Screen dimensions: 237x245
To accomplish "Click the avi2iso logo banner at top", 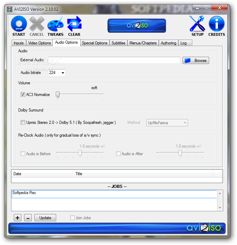I will point(137,25).
